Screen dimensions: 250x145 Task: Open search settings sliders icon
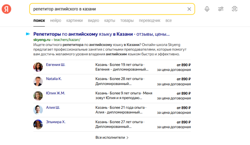tap(221, 9)
